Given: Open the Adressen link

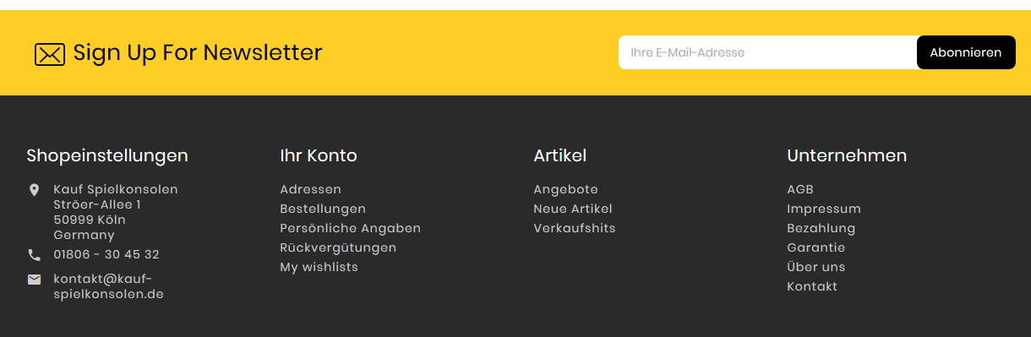Looking at the screenshot, I should tap(310, 189).
